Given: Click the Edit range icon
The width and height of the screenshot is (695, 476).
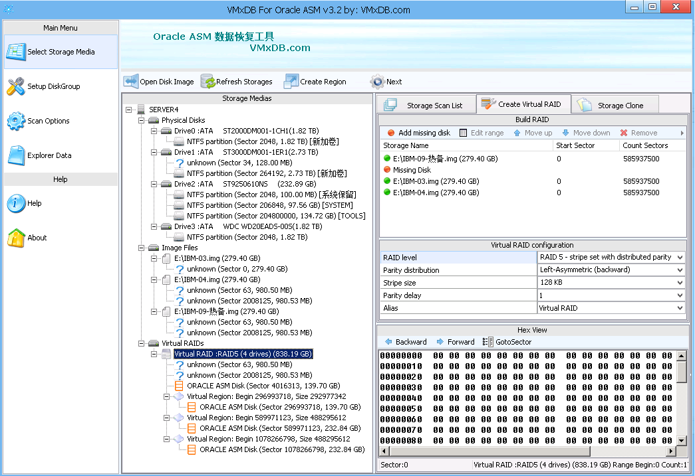Looking at the screenshot, I should point(463,133).
